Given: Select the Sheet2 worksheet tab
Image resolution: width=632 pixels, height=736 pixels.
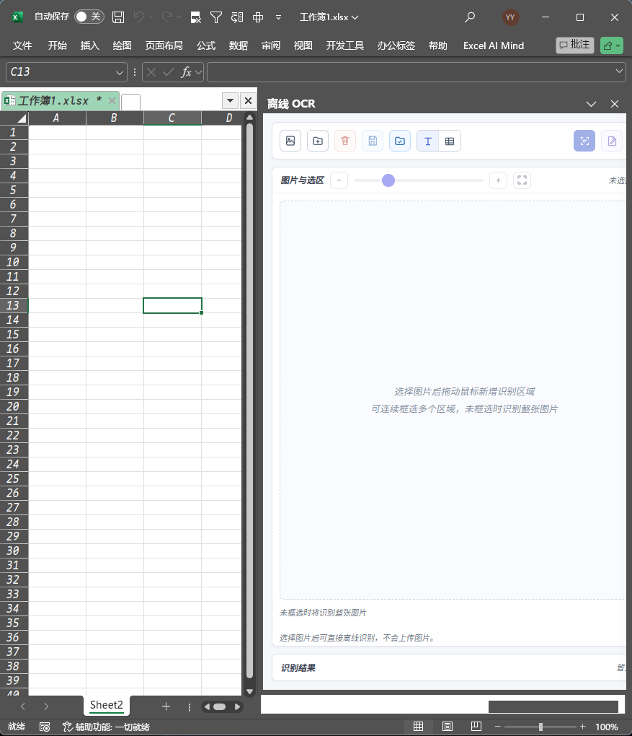Looking at the screenshot, I should click(x=107, y=704).
